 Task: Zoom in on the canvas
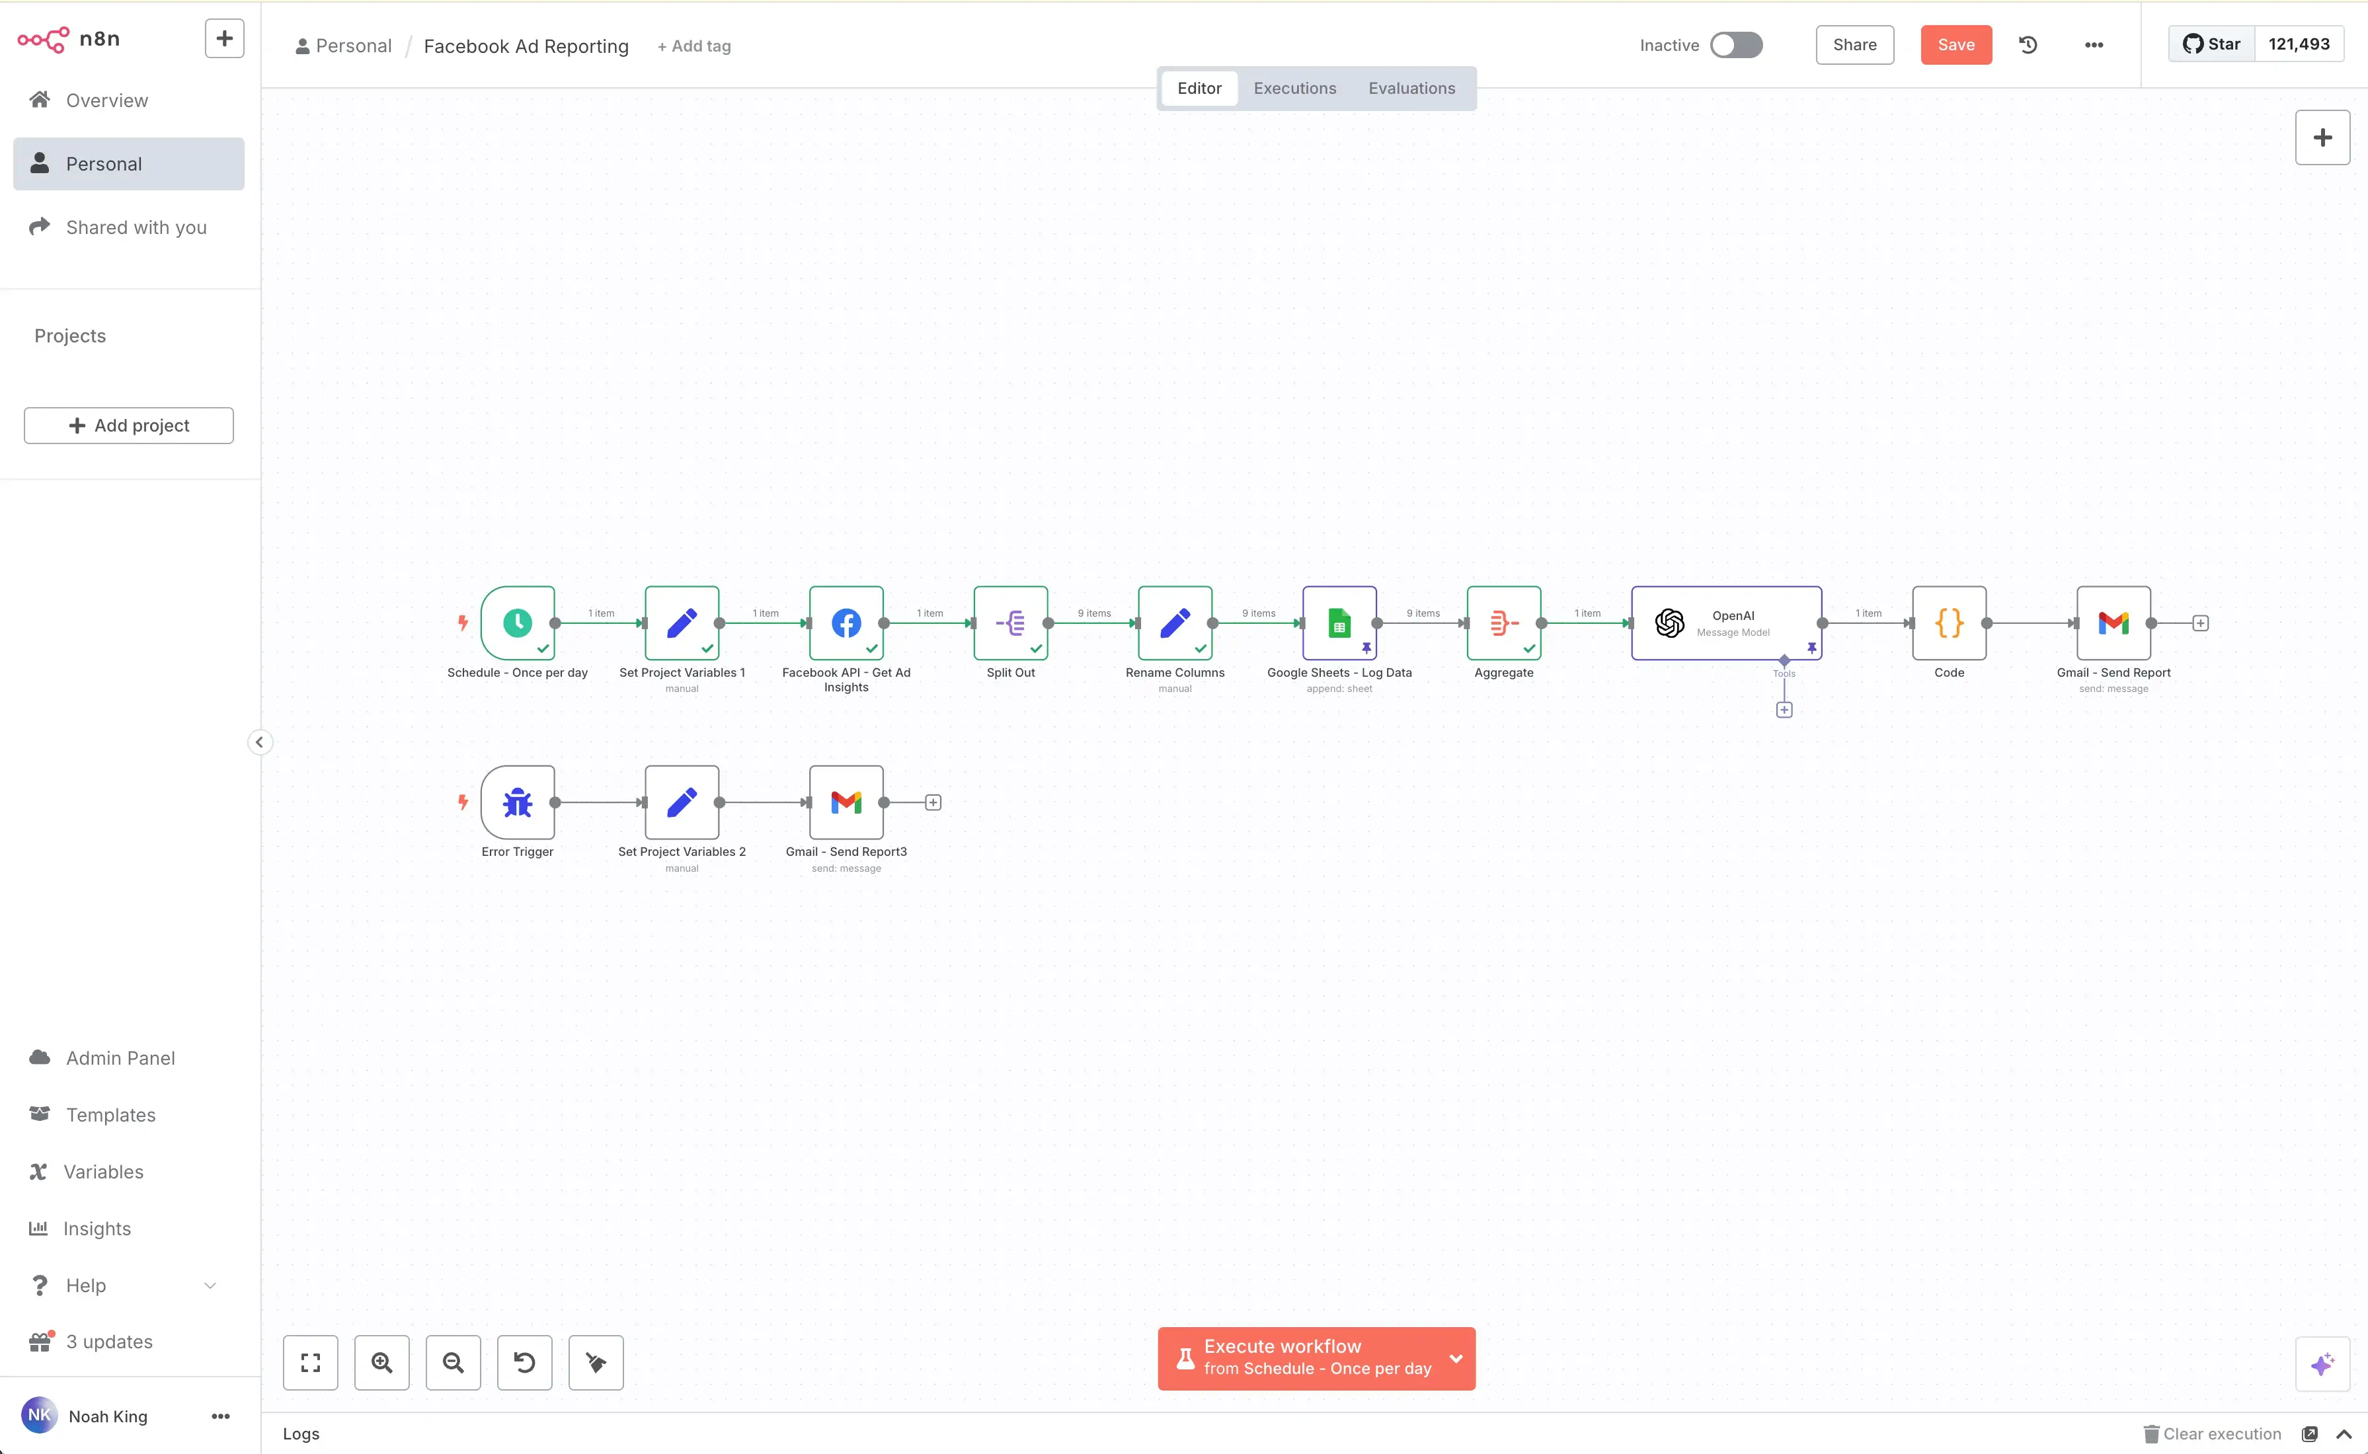click(382, 1363)
